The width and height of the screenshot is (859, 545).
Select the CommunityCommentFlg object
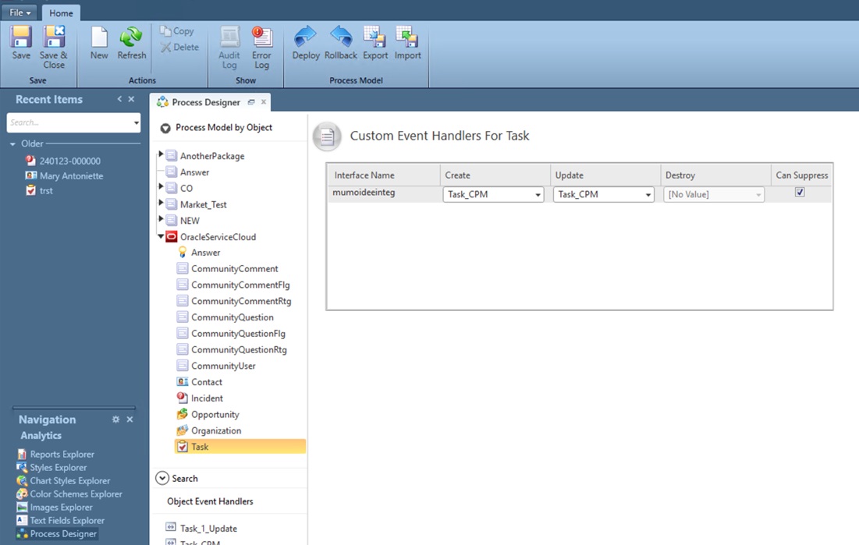click(x=233, y=285)
